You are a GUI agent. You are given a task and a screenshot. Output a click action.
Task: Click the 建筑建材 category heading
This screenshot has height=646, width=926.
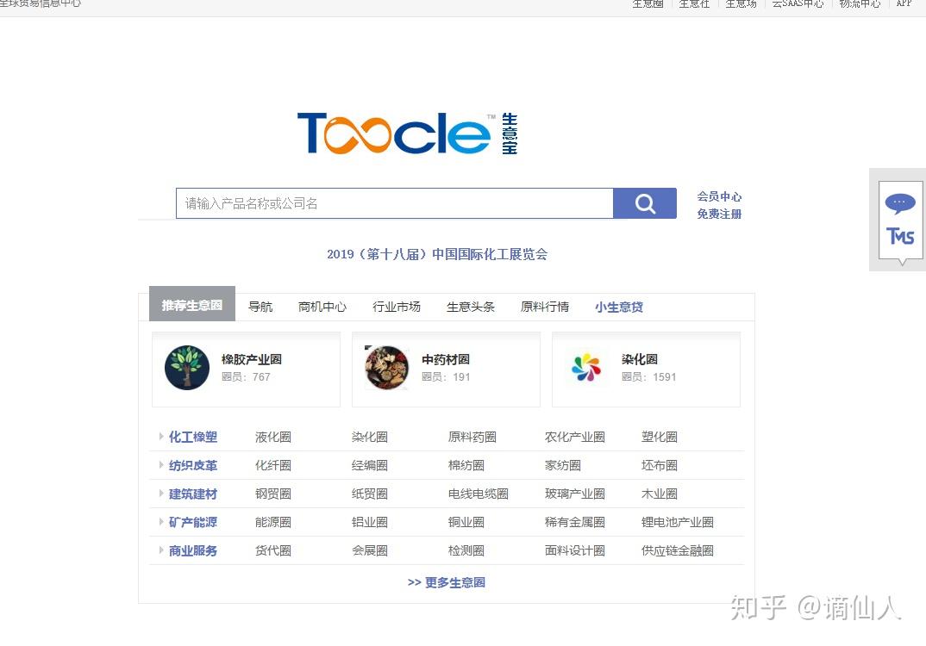click(193, 494)
